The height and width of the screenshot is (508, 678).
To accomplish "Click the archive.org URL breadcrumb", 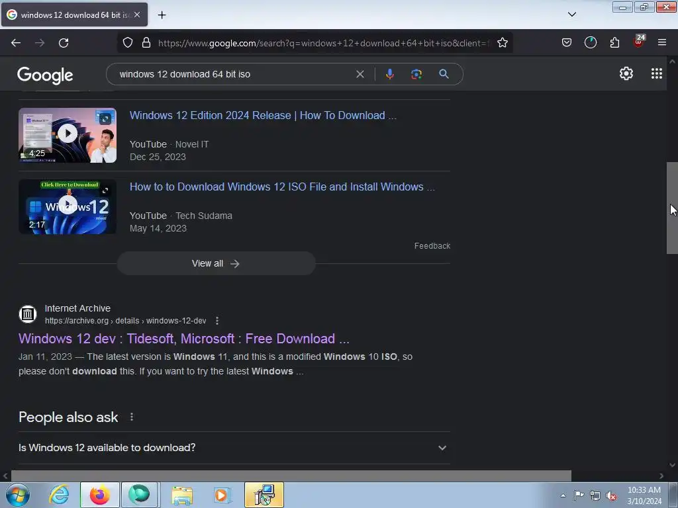I will click(x=125, y=321).
